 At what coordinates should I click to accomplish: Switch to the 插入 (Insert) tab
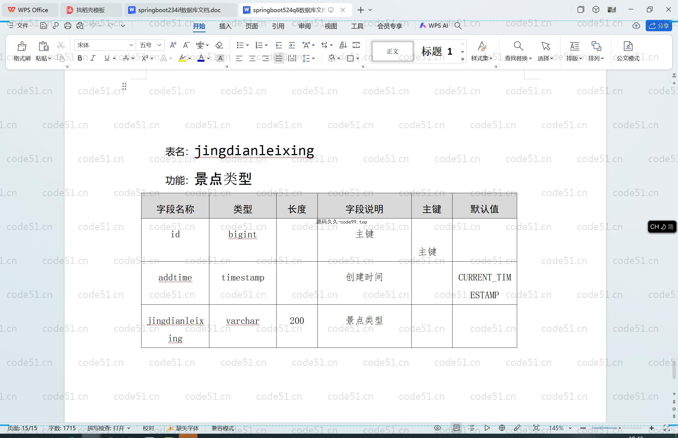(225, 26)
